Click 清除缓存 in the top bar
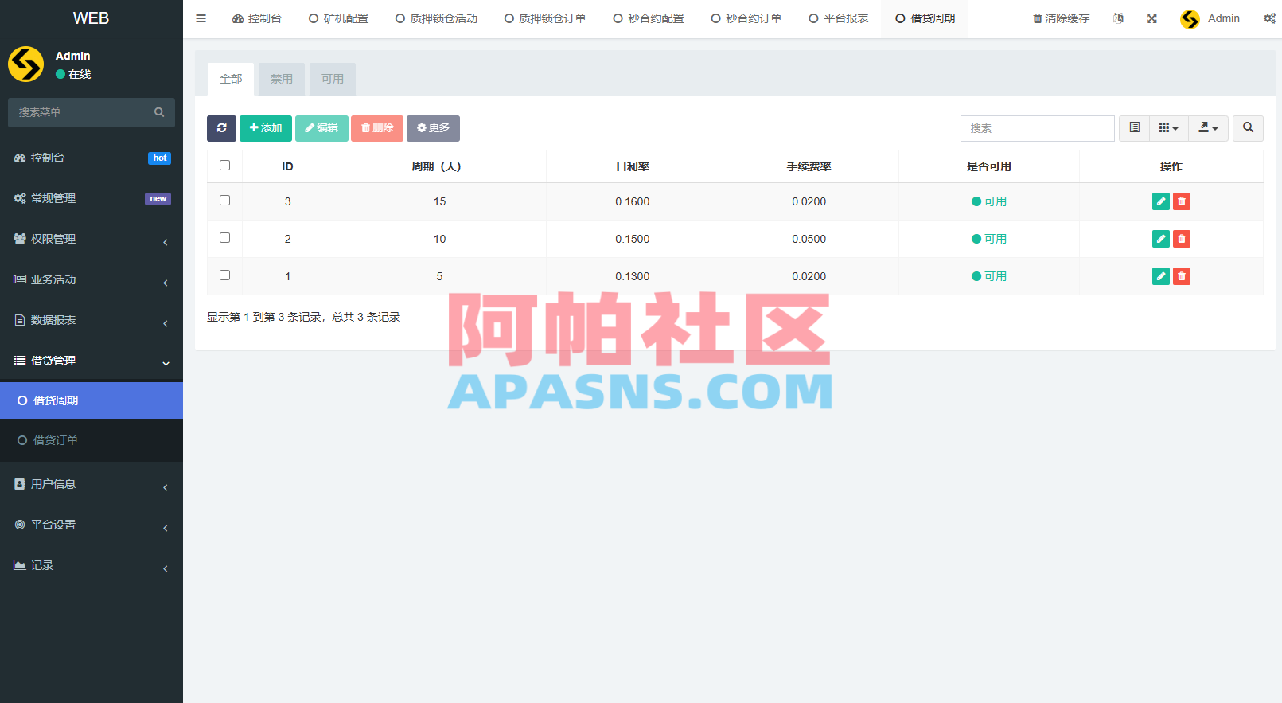This screenshot has height=703, width=1282. pos(1061,18)
